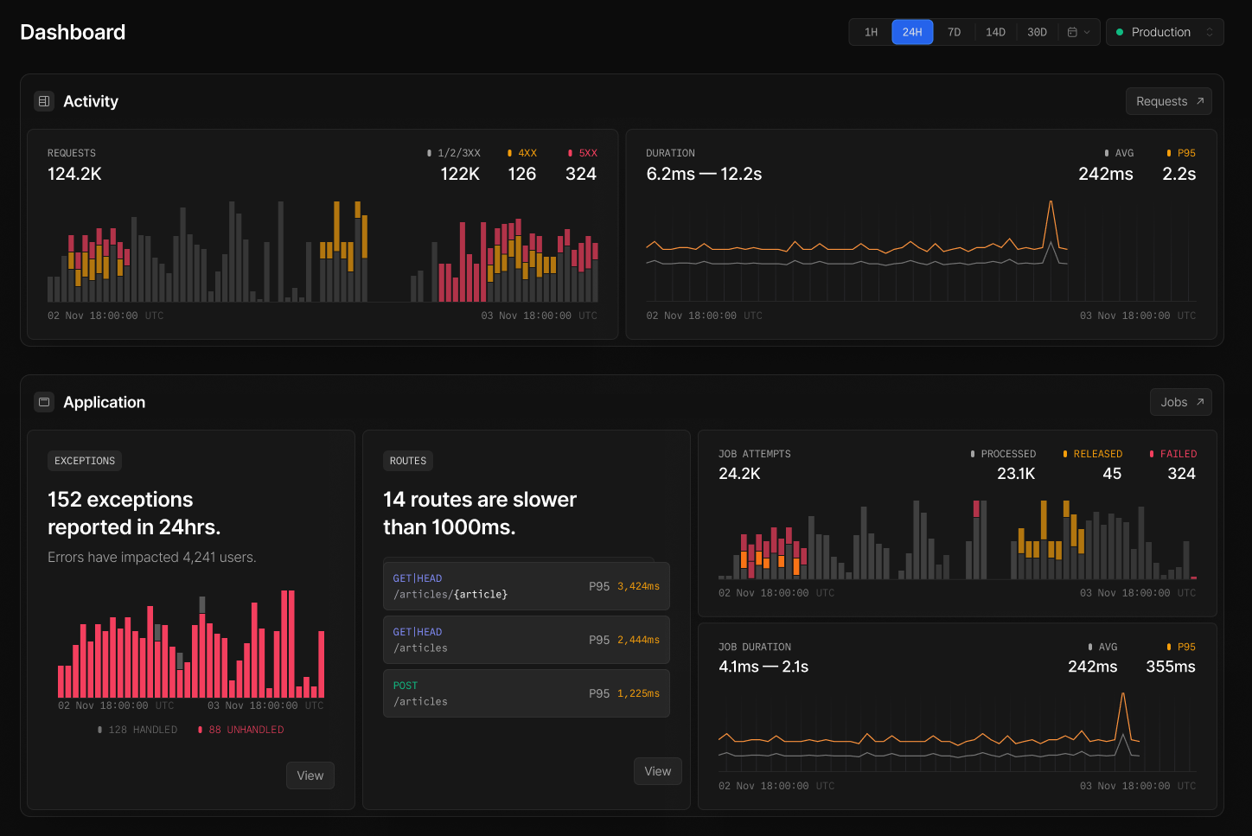Click the 5XX legend marker in Requests
Image resolution: width=1252 pixels, height=836 pixels.
[x=570, y=153]
